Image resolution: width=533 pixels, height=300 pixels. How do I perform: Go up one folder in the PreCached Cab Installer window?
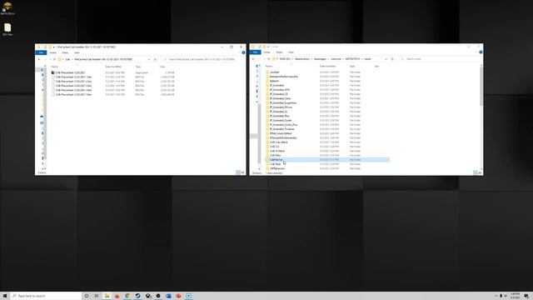(x=54, y=59)
